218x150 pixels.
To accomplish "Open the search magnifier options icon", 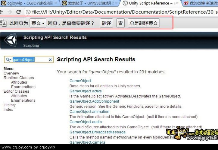I will click(9, 60).
